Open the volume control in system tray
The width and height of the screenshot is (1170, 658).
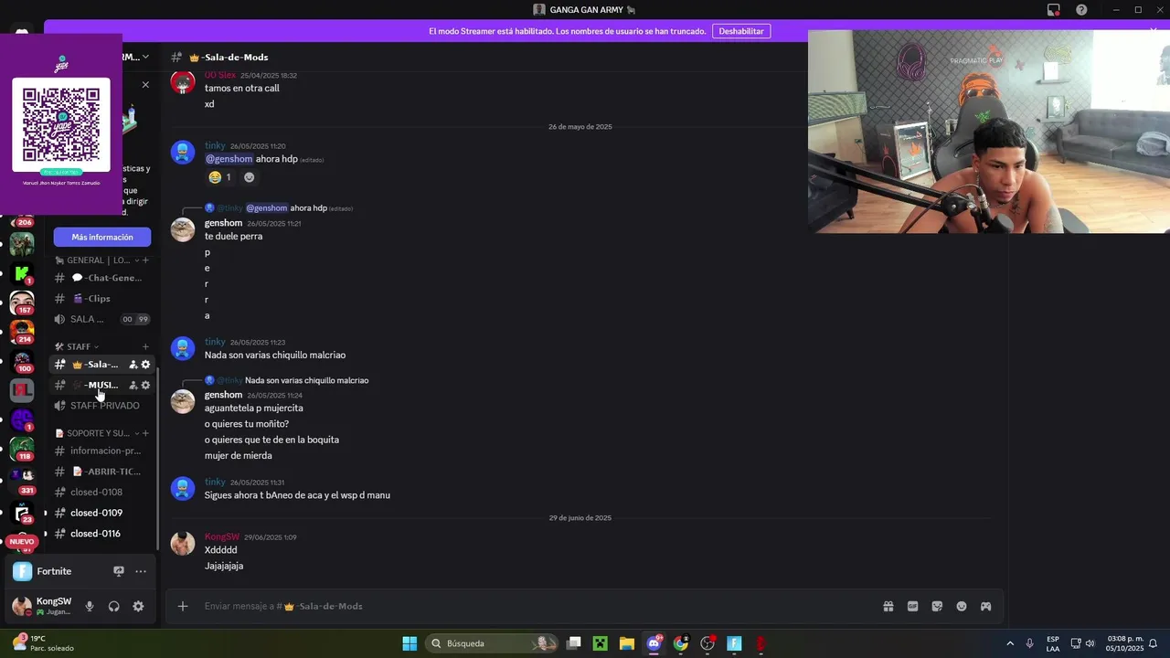[1090, 643]
